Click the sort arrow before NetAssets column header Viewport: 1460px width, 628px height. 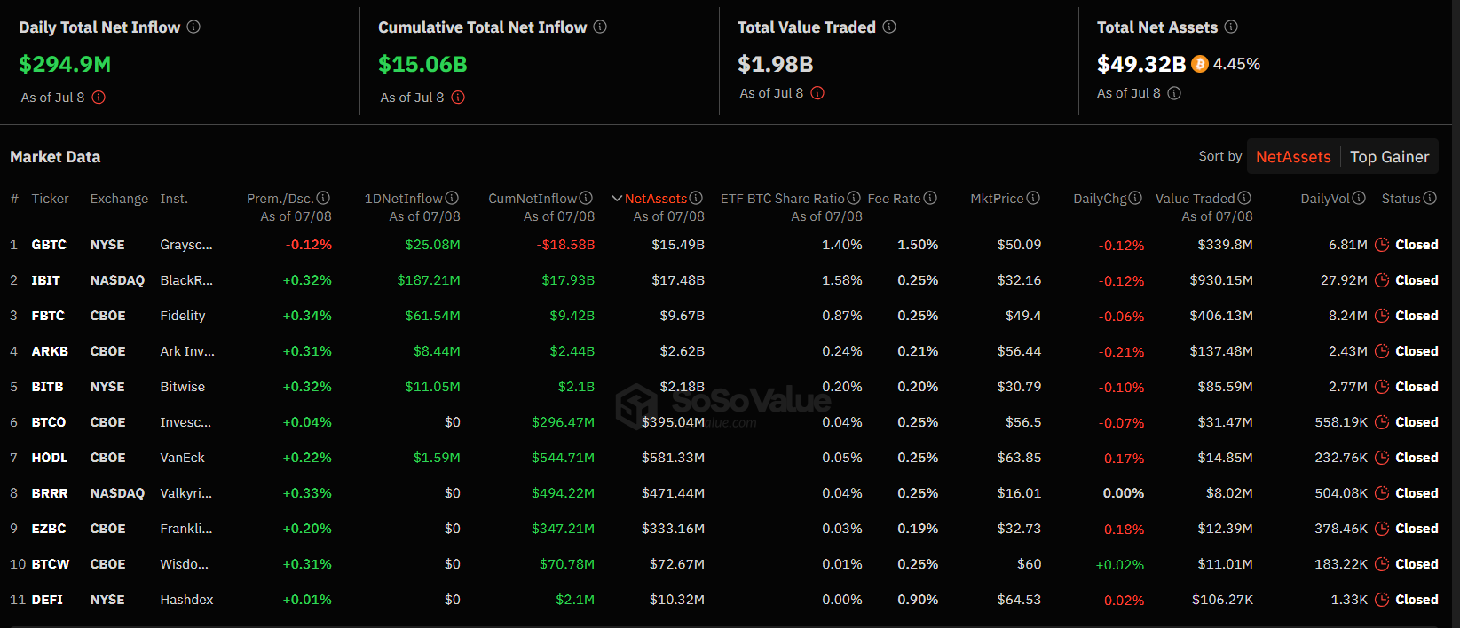click(x=617, y=199)
